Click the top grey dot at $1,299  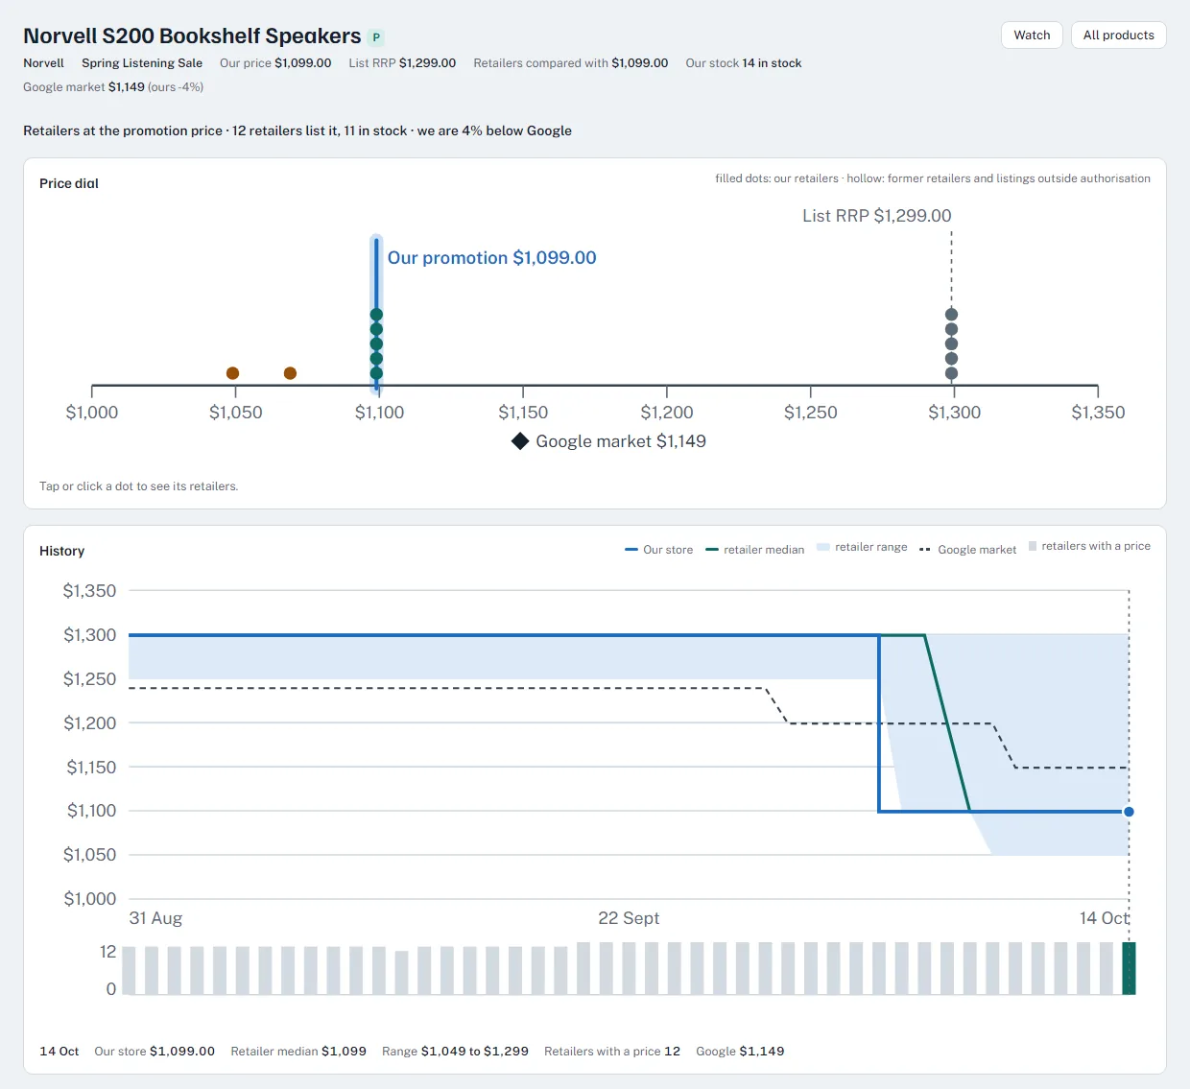[951, 315]
